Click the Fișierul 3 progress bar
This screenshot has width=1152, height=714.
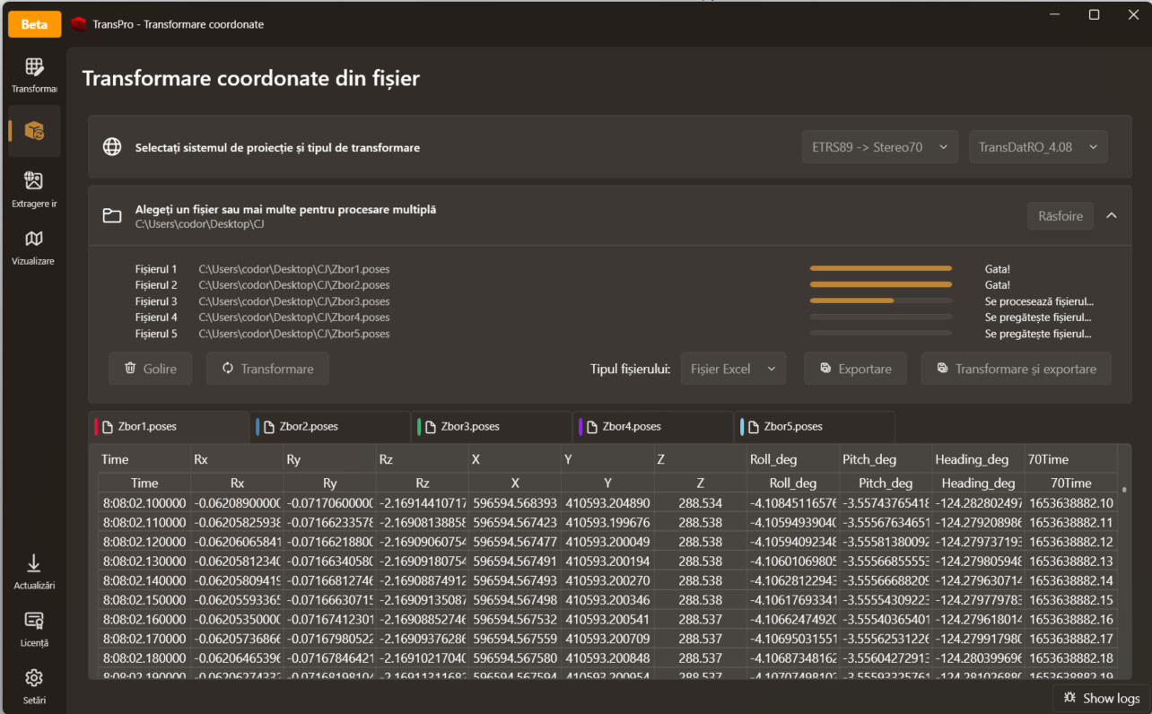881,300
